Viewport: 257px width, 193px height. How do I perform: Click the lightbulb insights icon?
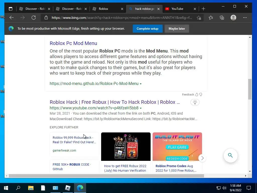click(x=195, y=102)
